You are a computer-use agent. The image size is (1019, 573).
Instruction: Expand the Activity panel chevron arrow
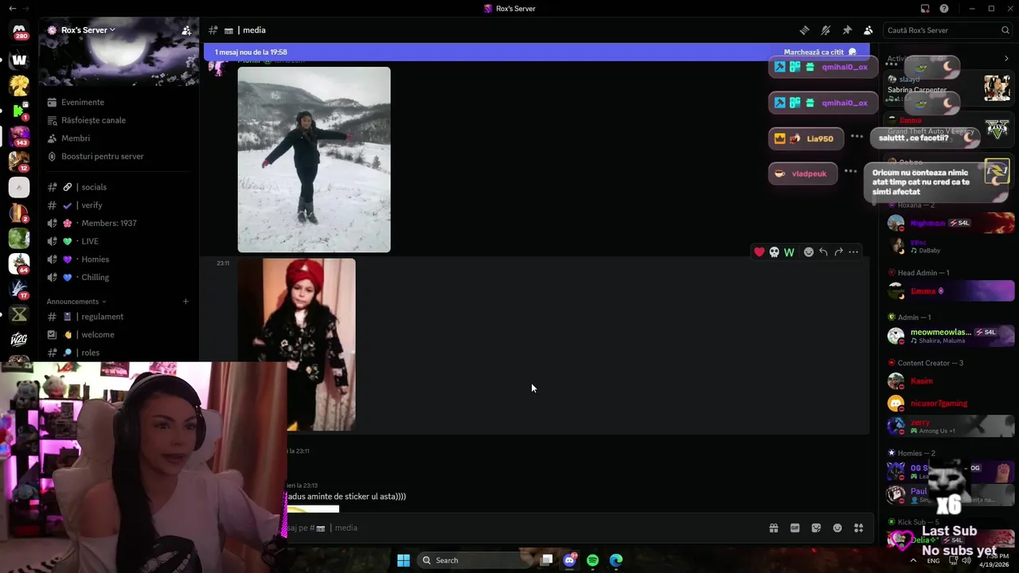(1006, 59)
